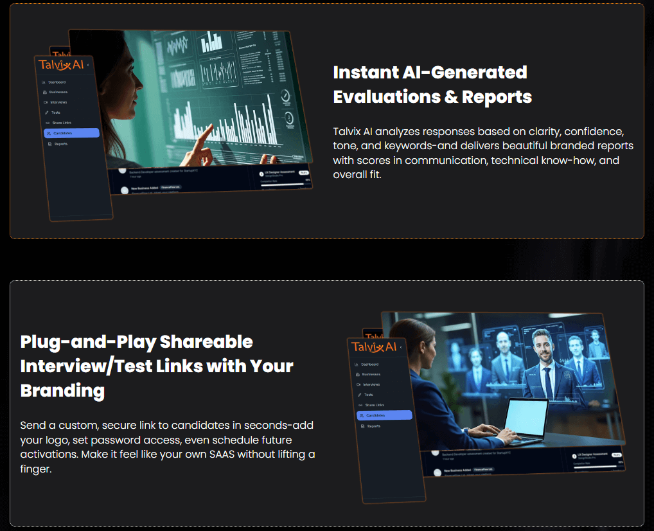Click the Reports document icon in the Shareable Links mockup

(x=363, y=426)
